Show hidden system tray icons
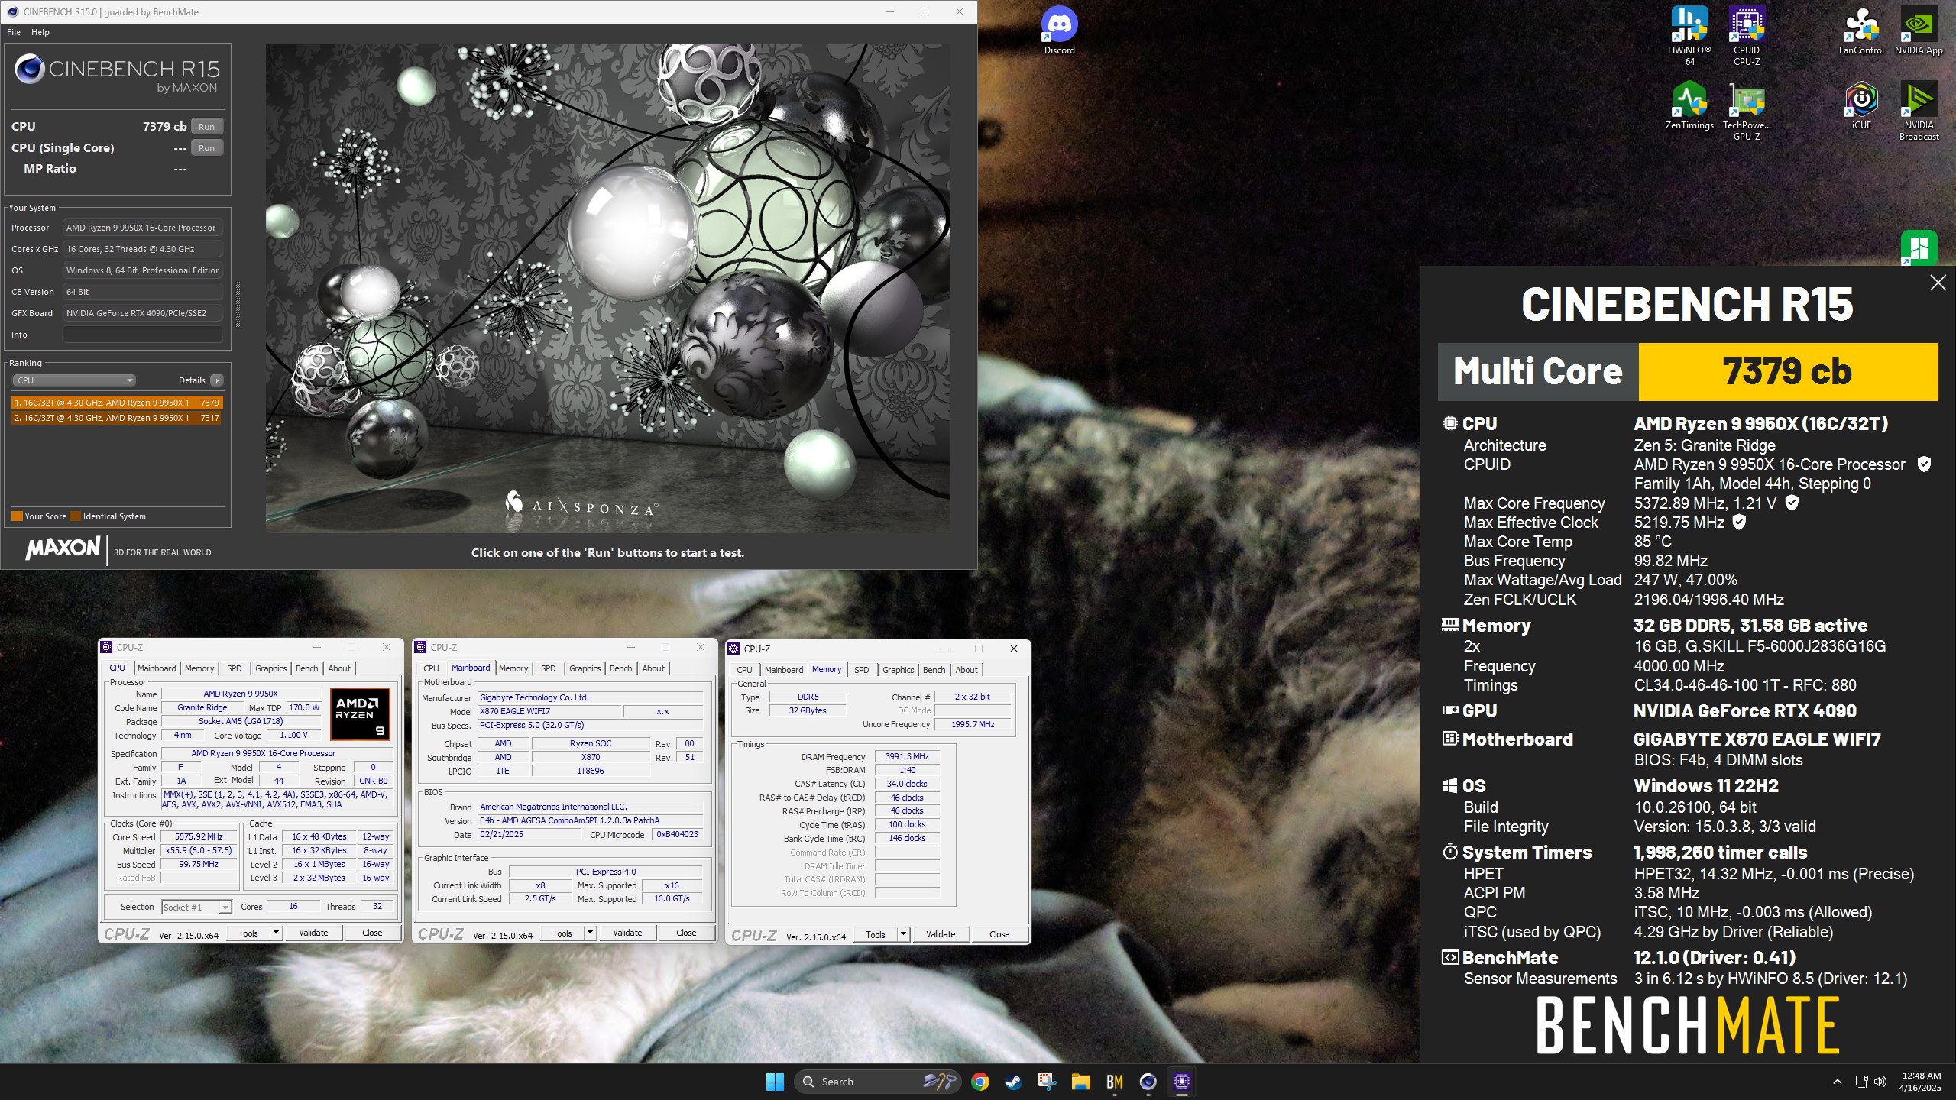Viewport: 1956px width, 1100px height. click(x=1837, y=1082)
